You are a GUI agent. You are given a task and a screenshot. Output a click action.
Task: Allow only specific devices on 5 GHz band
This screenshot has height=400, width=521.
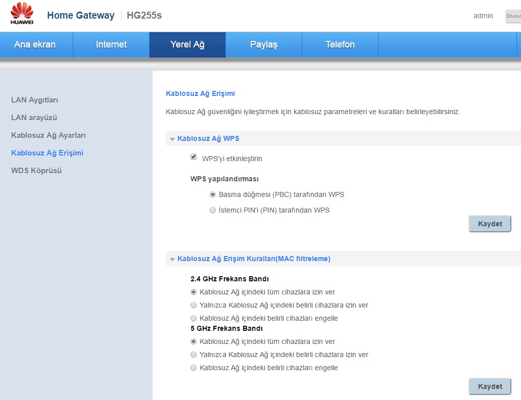[x=194, y=355]
